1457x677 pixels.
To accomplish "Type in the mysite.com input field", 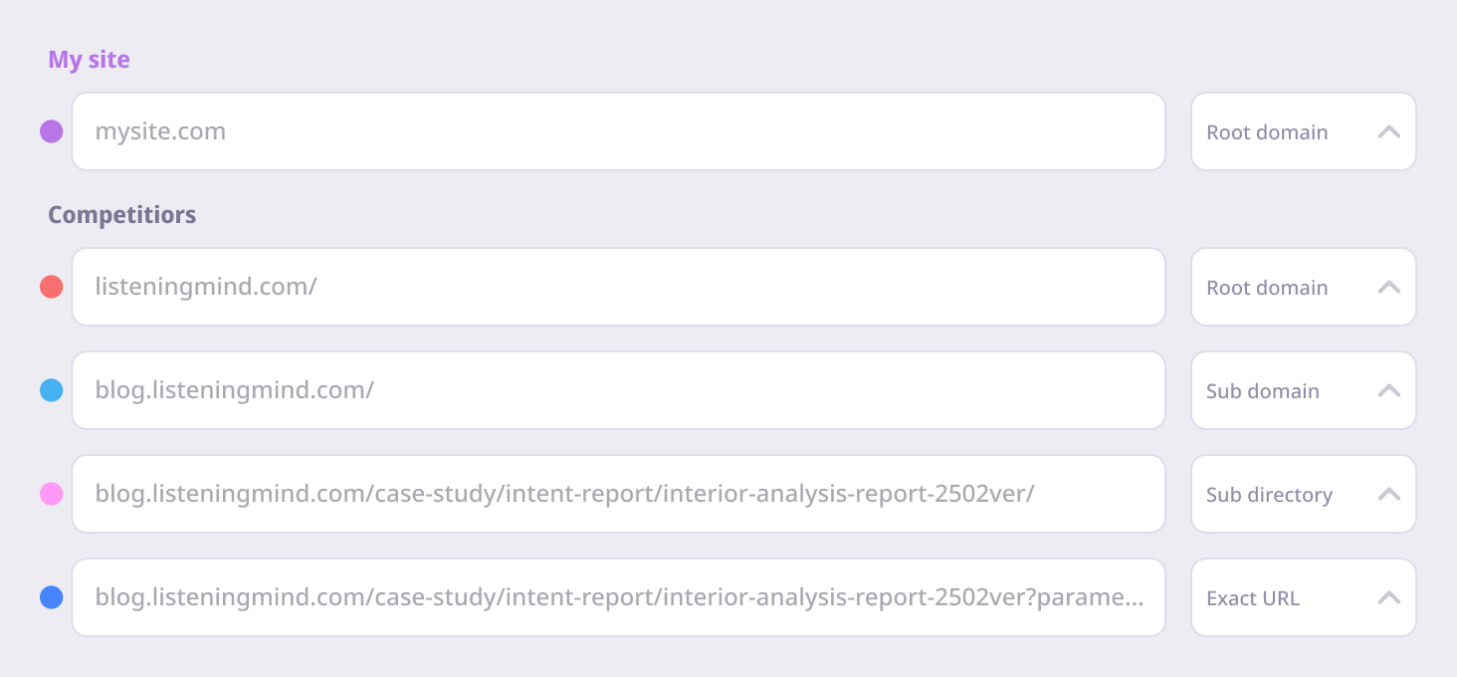I will click(x=617, y=131).
